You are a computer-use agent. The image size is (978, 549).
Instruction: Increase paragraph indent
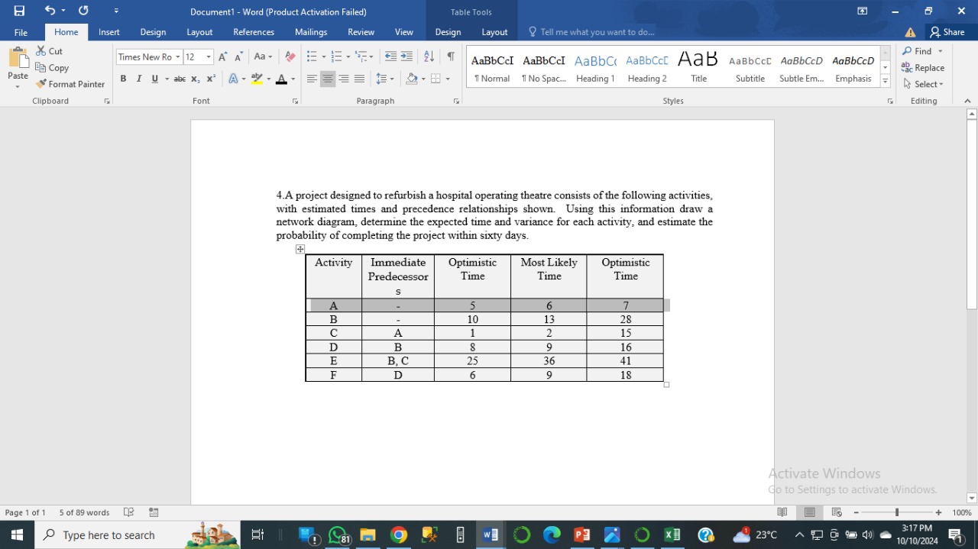406,57
